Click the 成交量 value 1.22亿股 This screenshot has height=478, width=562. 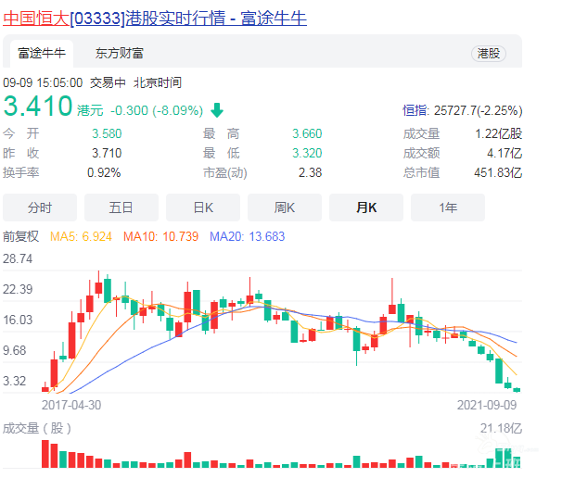[499, 133]
